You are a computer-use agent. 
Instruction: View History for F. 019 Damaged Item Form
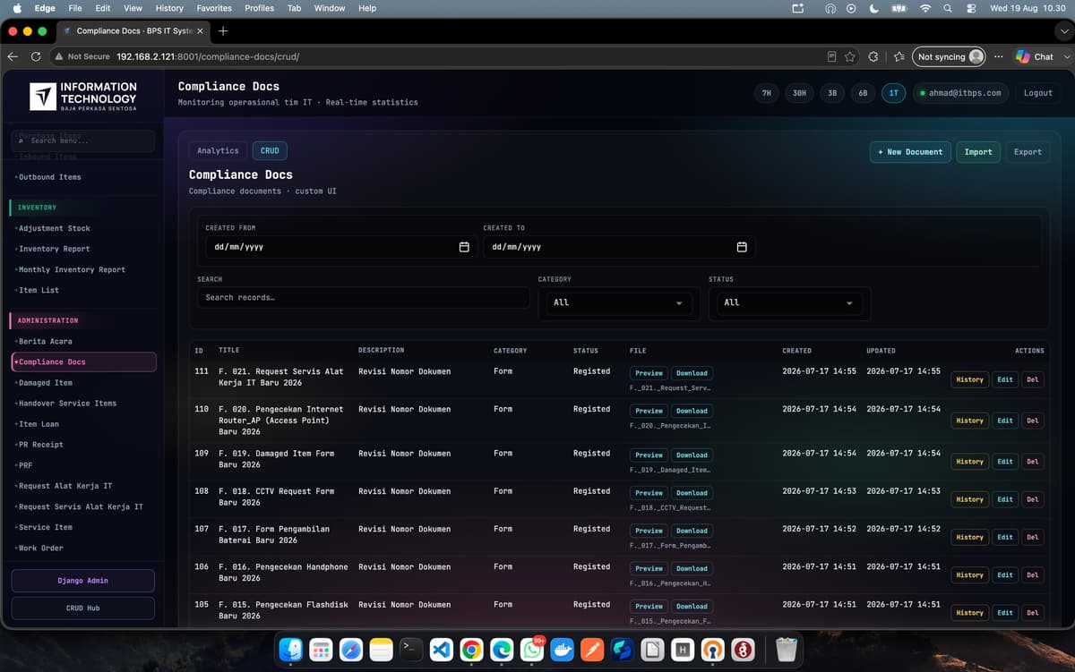(969, 462)
